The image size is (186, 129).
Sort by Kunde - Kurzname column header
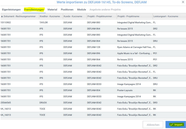[73, 16]
